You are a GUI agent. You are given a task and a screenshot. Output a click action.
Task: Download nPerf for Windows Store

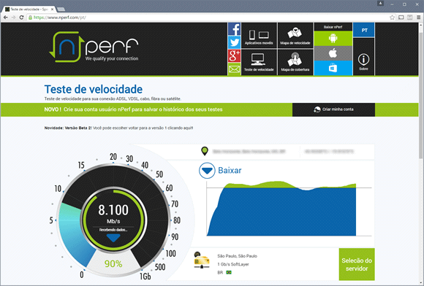[x=333, y=68]
